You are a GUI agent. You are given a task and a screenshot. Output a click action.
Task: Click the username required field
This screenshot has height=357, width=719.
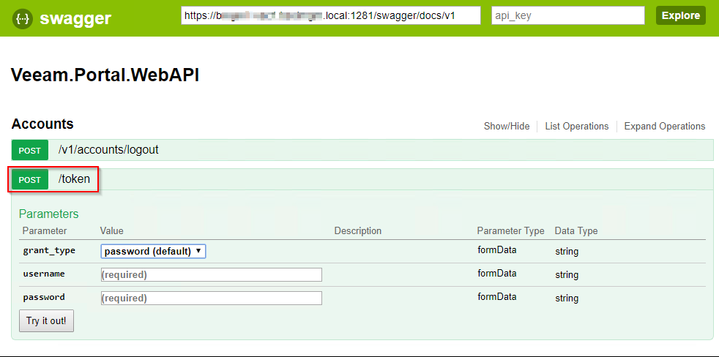point(212,274)
